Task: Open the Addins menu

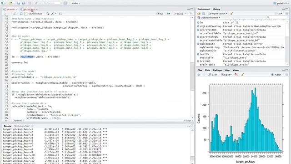Action: tap(75, 3)
